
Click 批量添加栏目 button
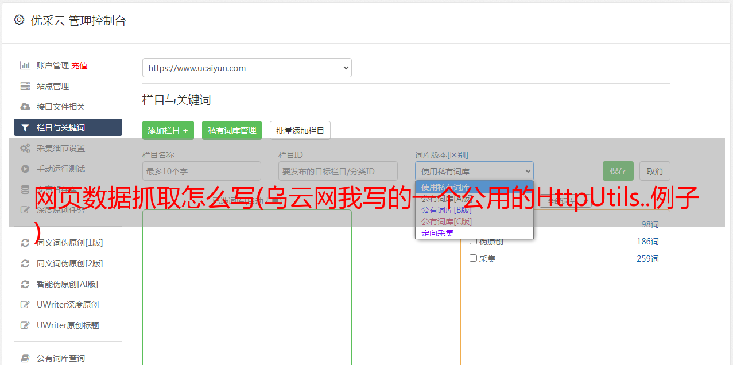coord(300,130)
